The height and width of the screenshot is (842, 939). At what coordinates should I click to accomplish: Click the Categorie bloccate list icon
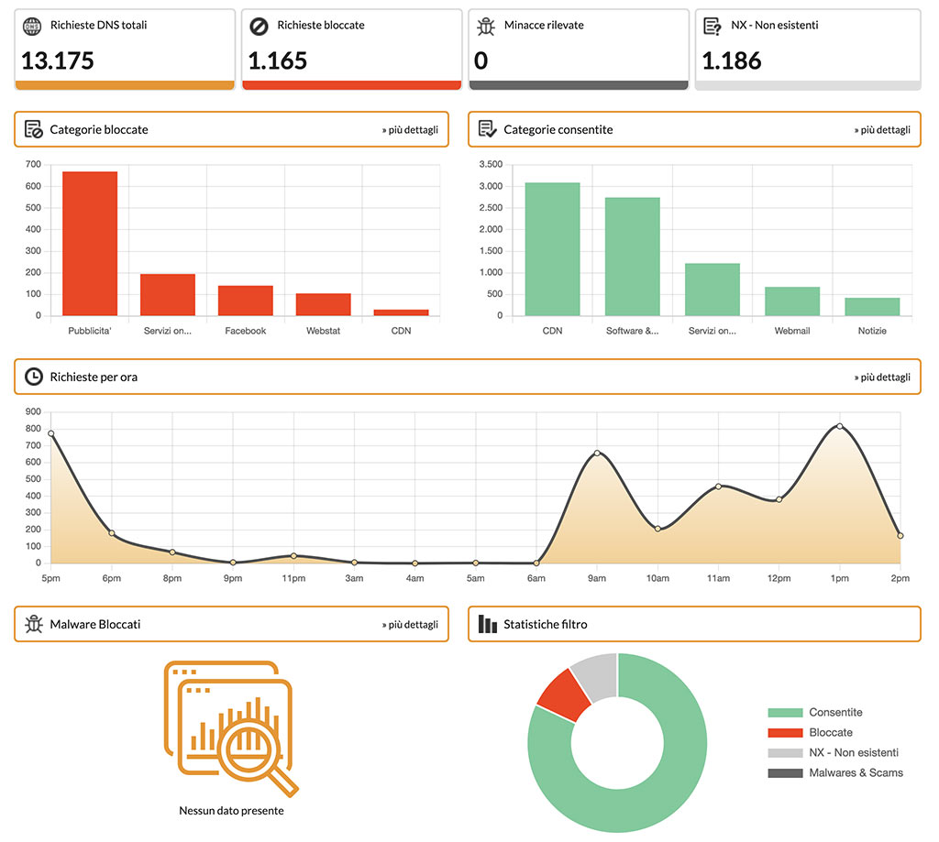[33, 129]
